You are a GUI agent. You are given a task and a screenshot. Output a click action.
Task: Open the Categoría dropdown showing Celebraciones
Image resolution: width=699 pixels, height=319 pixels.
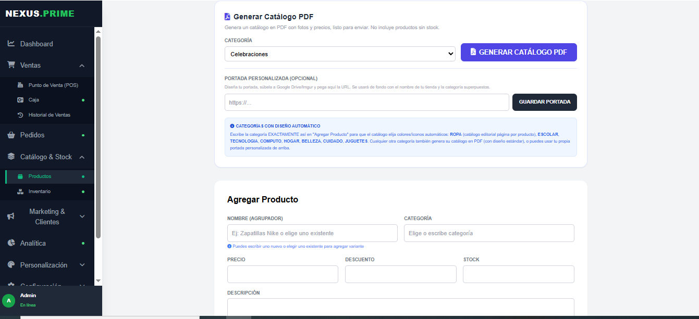point(340,54)
